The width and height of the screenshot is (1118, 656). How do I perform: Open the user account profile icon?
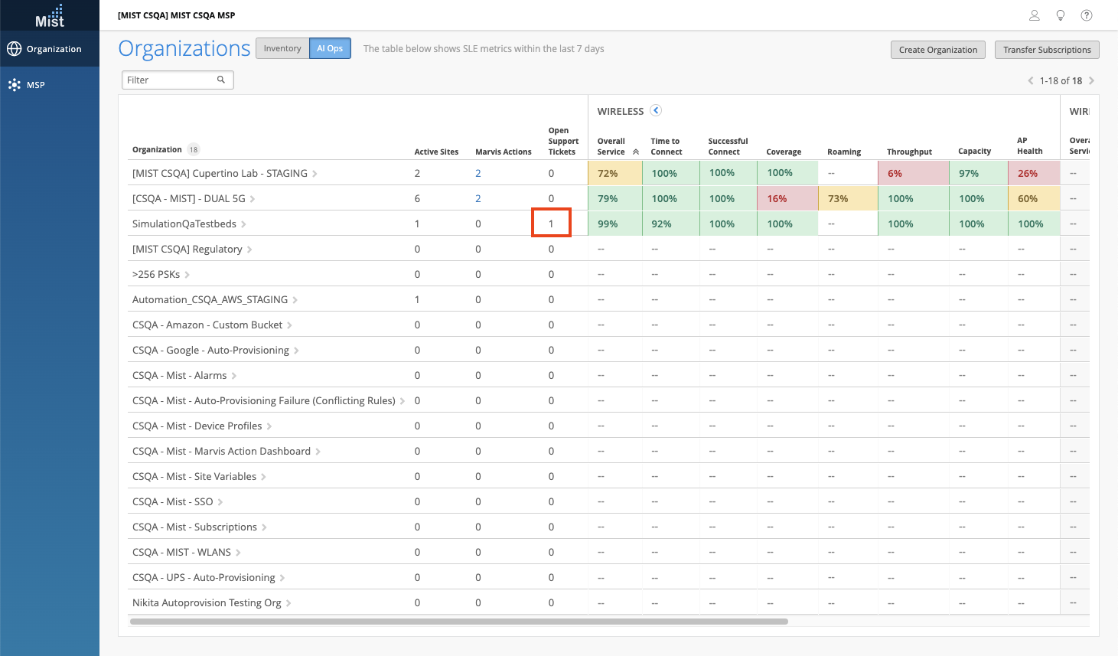pos(1034,15)
